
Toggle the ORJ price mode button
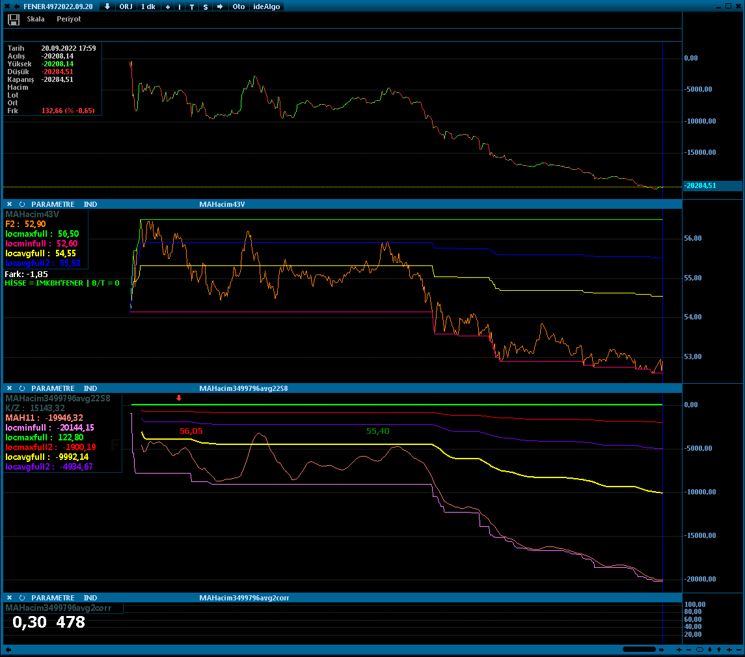(126, 7)
